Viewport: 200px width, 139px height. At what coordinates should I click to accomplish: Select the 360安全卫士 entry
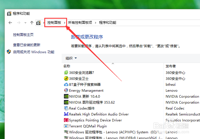click(x=79, y=78)
